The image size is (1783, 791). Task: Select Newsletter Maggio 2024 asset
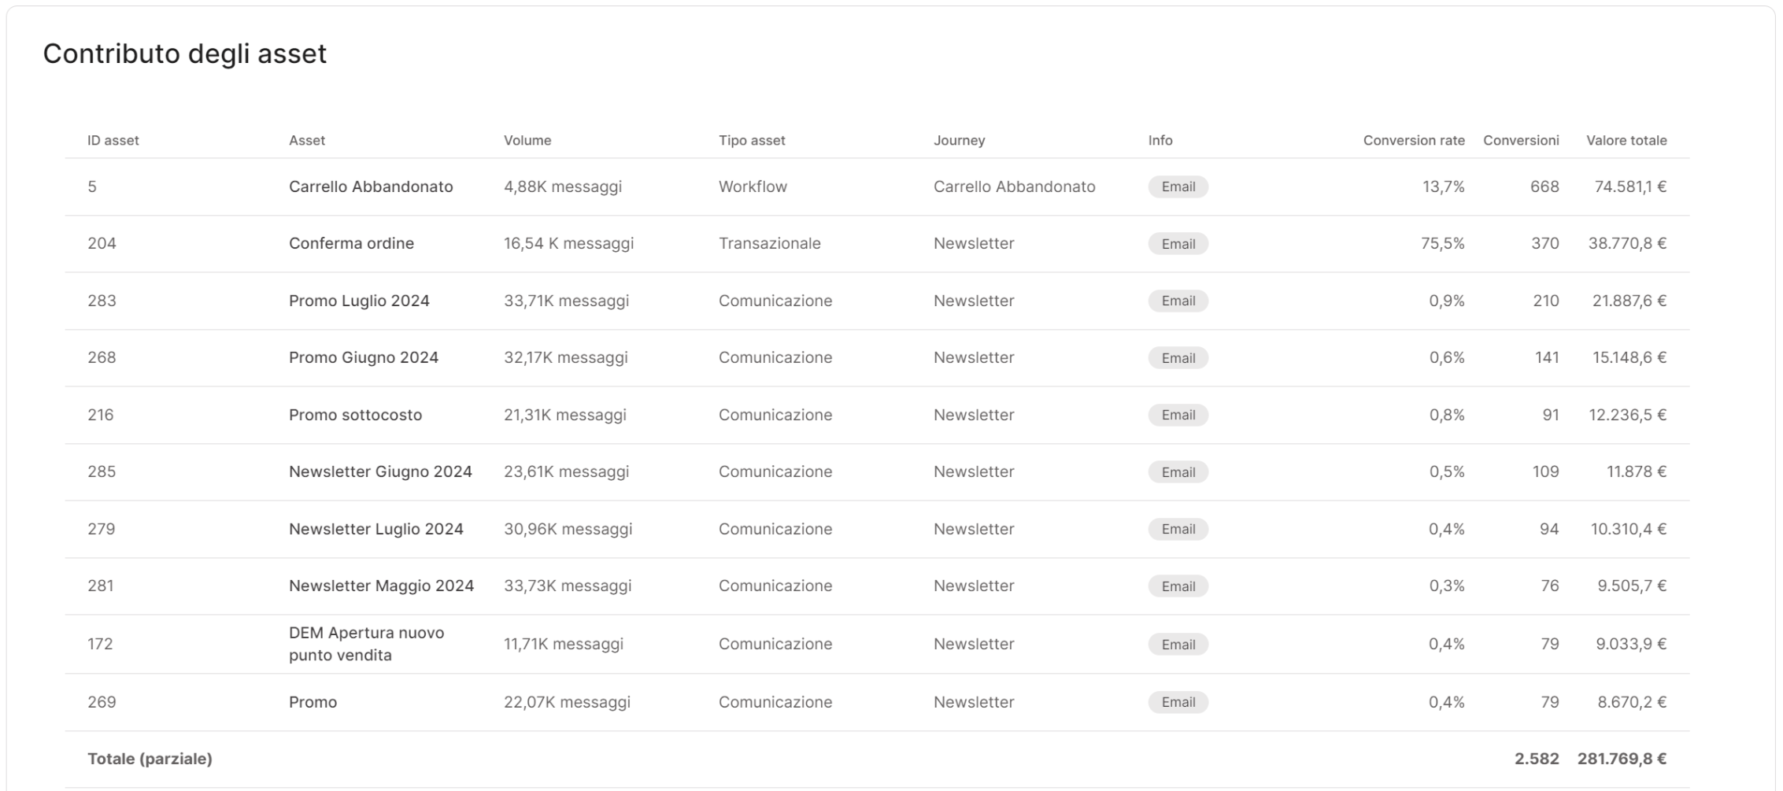381,586
